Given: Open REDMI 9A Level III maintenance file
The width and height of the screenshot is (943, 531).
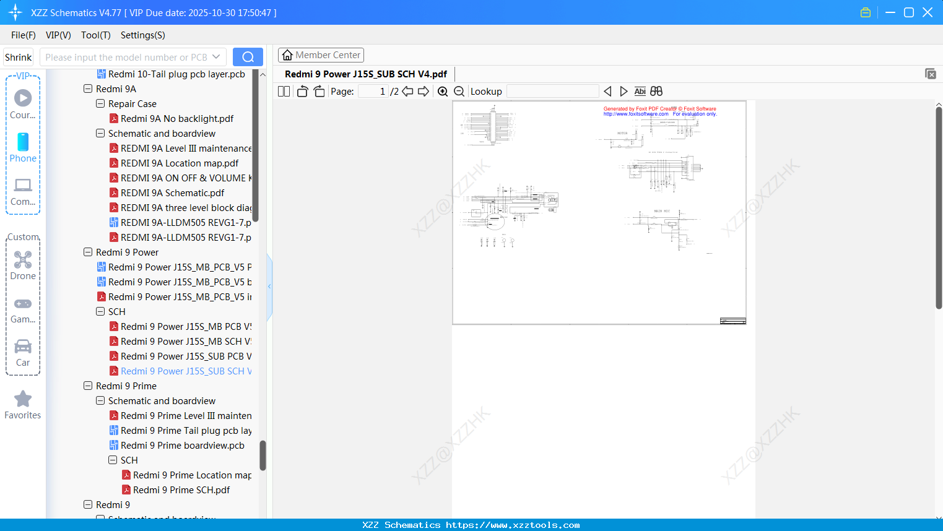Looking at the screenshot, I should pyautogui.click(x=180, y=148).
